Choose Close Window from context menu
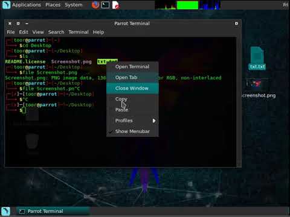This screenshot has height=217, width=290. click(x=132, y=88)
